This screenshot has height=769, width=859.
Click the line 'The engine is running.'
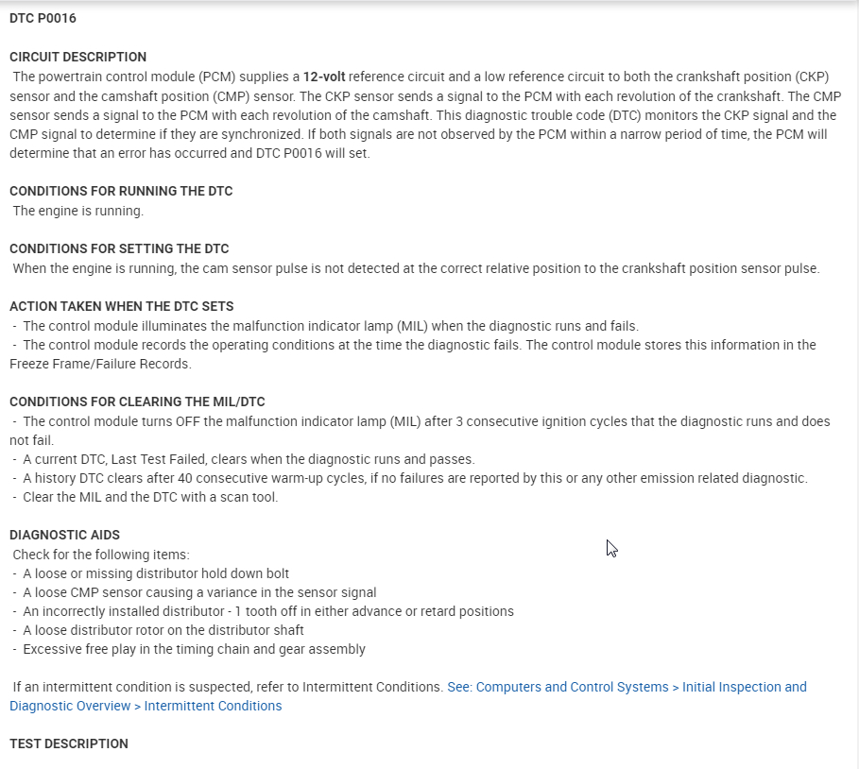click(78, 211)
